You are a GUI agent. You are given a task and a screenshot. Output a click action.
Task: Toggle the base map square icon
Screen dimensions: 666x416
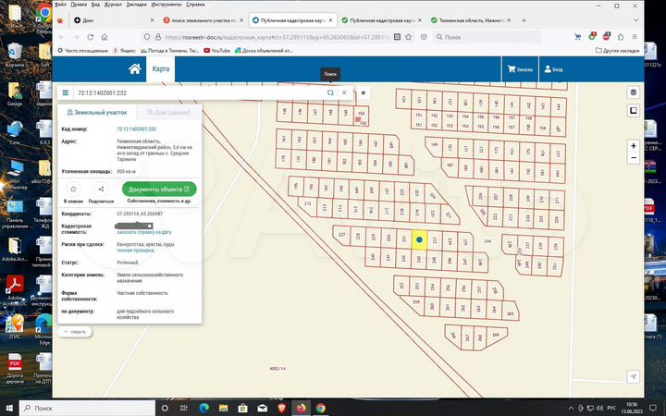[634, 110]
